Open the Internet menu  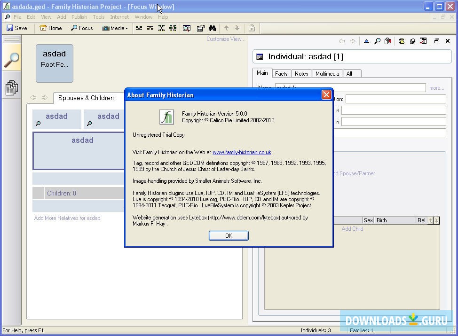click(x=119, y=17)
